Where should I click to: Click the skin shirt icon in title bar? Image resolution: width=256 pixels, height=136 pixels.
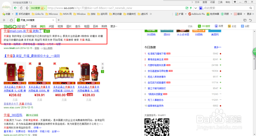(235, 2)
